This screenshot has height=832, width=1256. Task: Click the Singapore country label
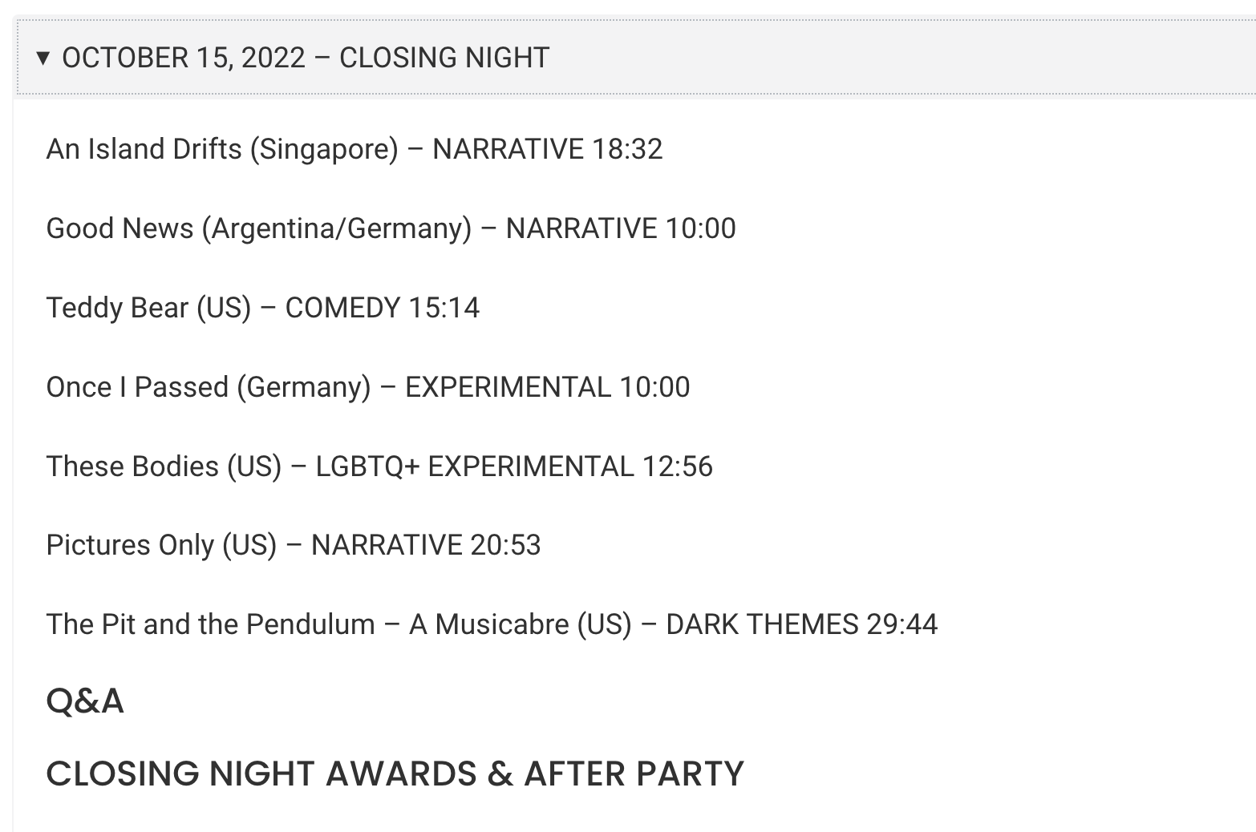point(324,149)
